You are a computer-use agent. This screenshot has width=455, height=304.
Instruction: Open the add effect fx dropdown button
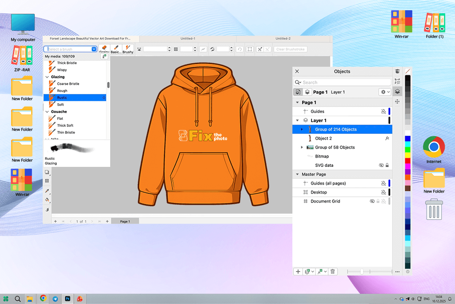click(322, 272)
